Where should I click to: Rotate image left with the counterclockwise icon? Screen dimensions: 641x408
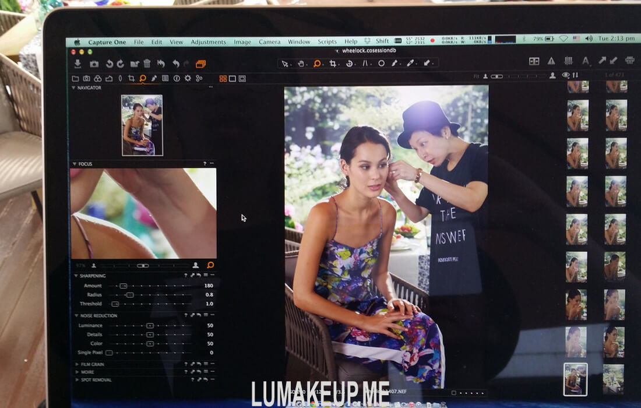pos(110,64)
